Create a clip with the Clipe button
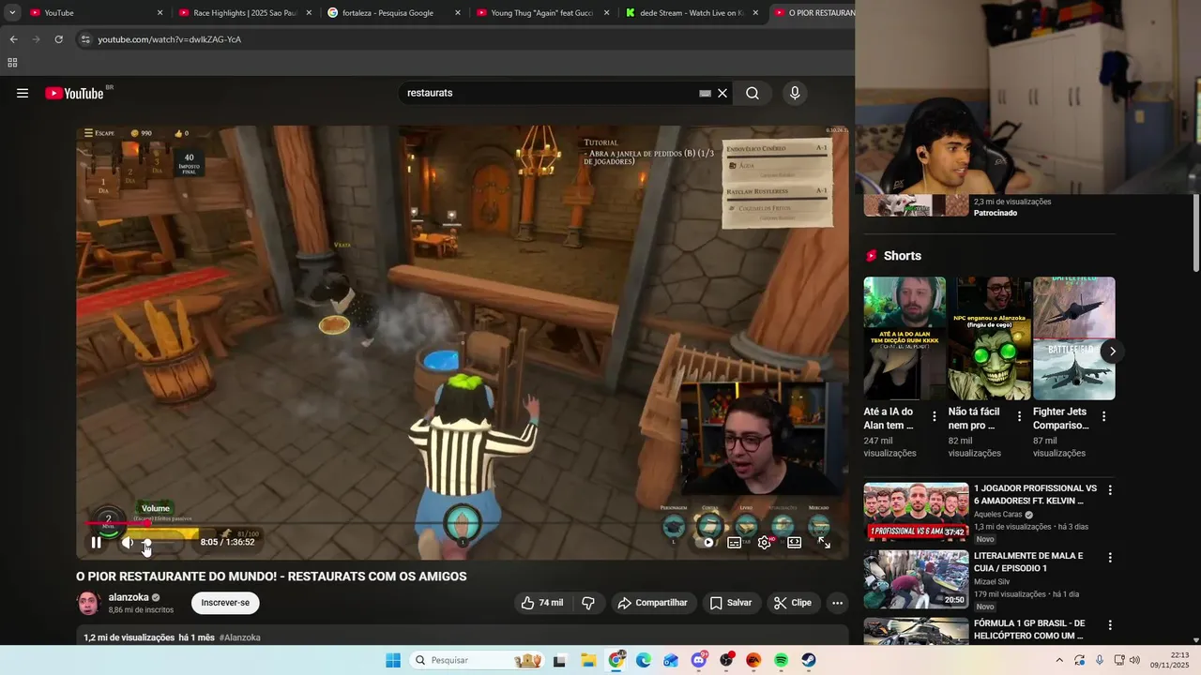Screen dimensions: 1201x675 tap(793, 603)
